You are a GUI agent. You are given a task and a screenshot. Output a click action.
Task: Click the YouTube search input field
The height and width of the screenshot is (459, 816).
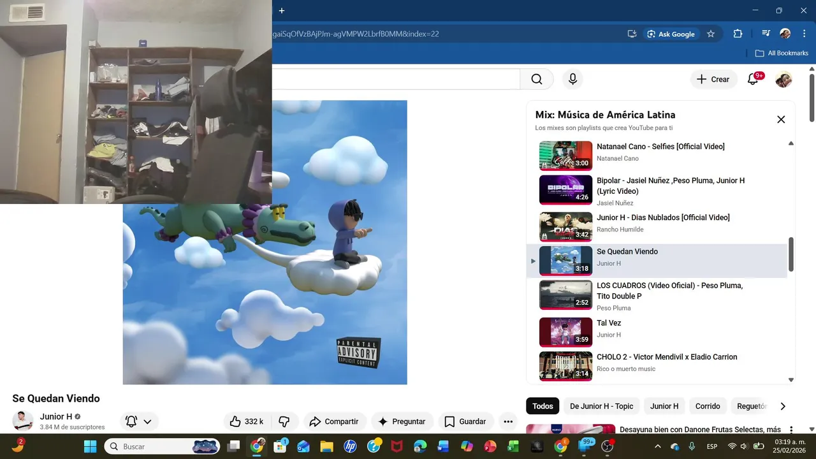pos(395,79)
